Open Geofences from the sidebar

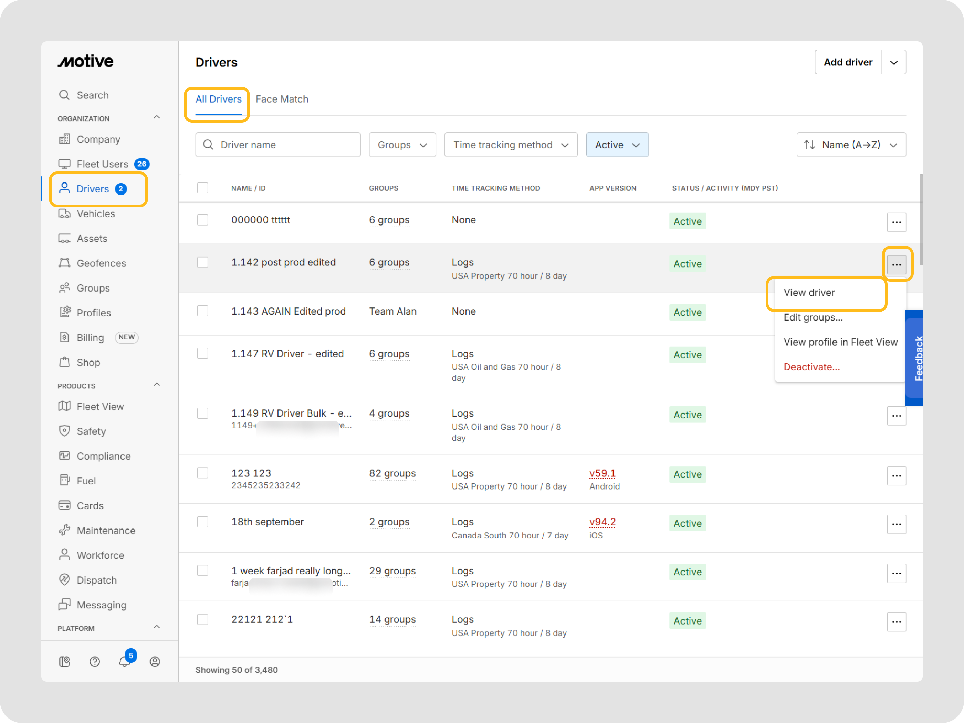(101, 263)
